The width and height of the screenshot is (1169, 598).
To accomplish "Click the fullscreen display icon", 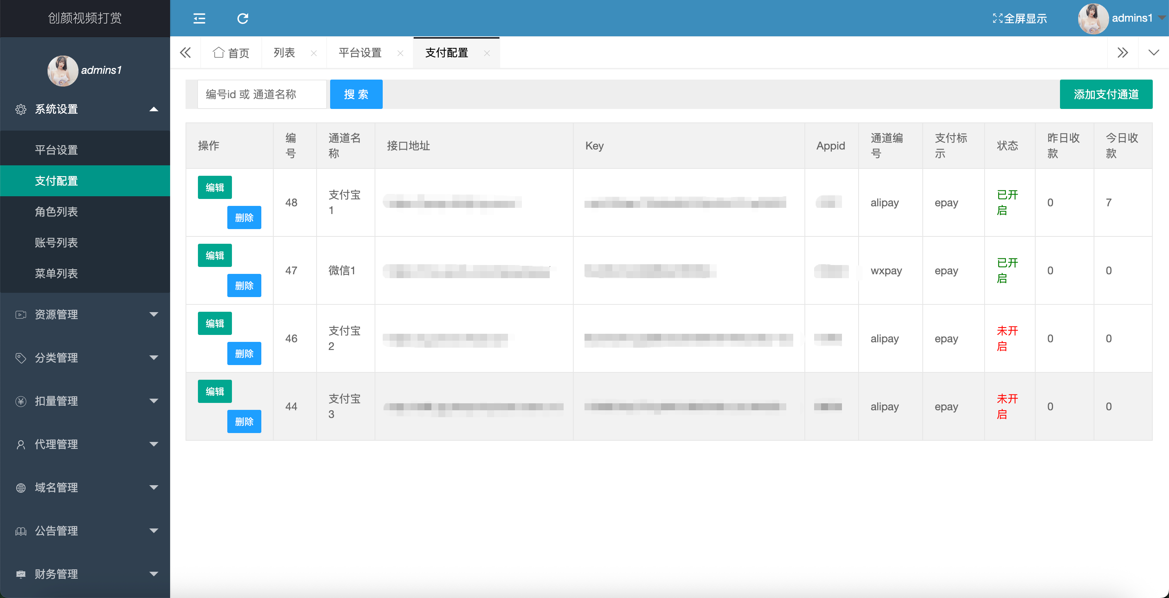I will [x=997, y=18].
